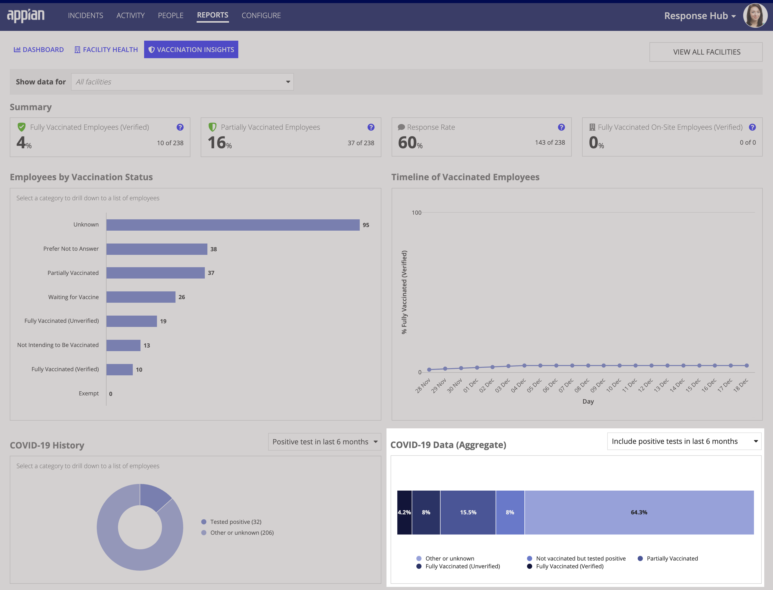773x590 pixels.
Task: Click the 28 Nov timeline data point
Action: [x=429, y=369]
